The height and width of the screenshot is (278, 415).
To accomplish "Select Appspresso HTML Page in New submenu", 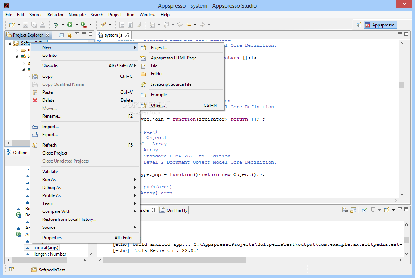I will (x=182, y=58).
